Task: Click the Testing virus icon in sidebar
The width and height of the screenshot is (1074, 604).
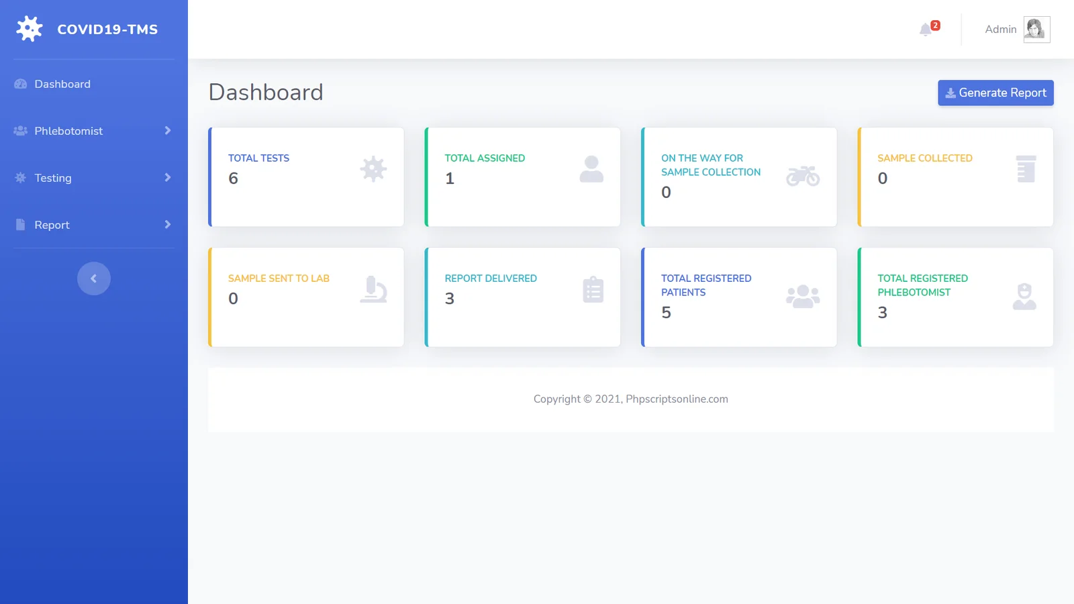Action: coord(21,178)
